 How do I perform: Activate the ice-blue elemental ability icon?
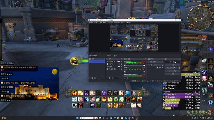pyautogui.click(x=127, y=93)
